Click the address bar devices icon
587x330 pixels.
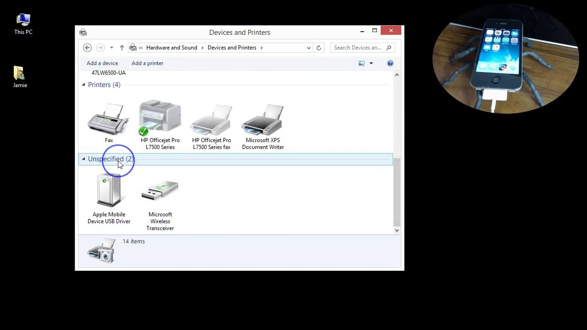pyautogui.click(x=133, y=48)
